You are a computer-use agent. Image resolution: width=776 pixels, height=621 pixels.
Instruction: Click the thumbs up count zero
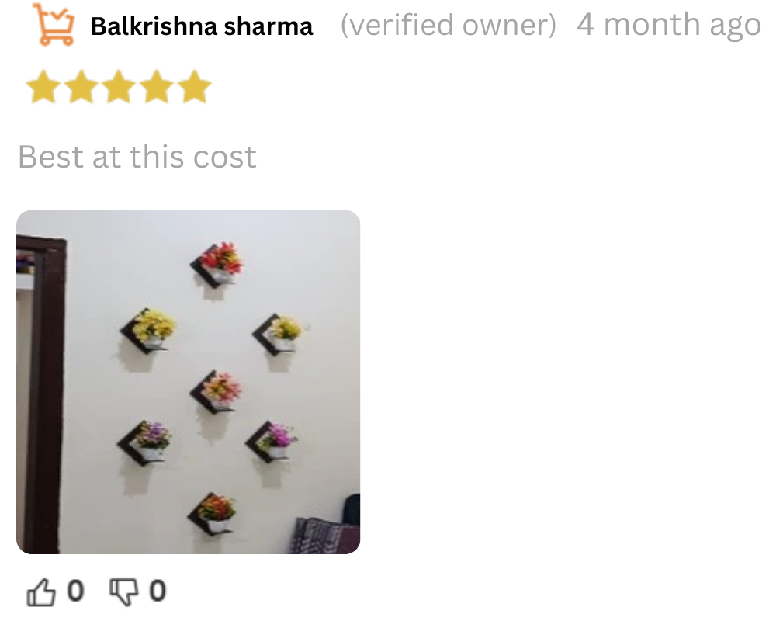pyautogui.click(x=75, y=591)
